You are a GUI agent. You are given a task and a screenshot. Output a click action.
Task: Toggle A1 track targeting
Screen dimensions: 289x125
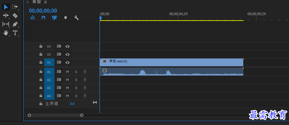[49, 72]
